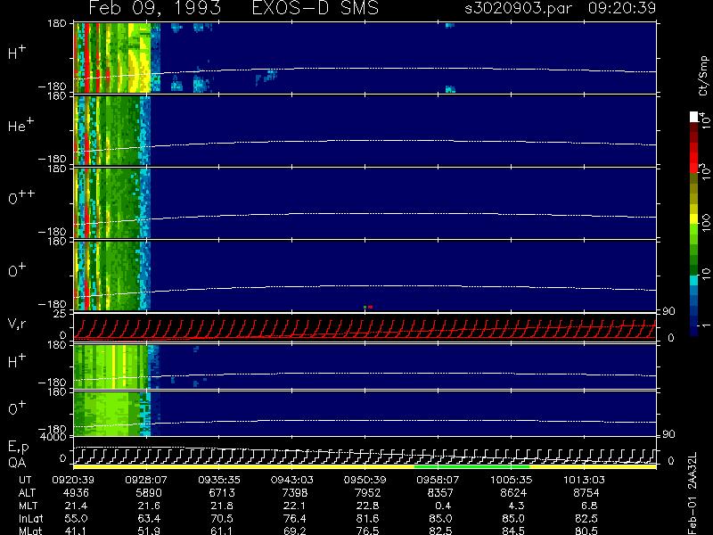
Task: Click MLat value '69.2'
Action: pyautogui.click(x=297, y=531)
